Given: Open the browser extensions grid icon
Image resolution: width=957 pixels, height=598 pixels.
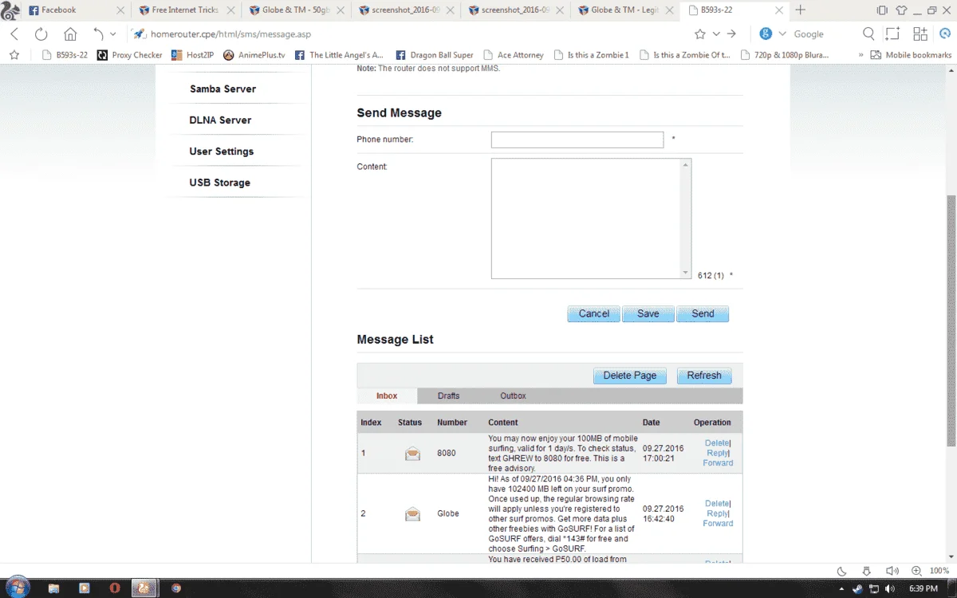Looking at the screenshot, I should tap(920, 34).
